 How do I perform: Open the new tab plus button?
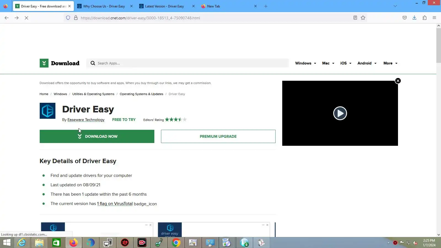tap(266, 6)
